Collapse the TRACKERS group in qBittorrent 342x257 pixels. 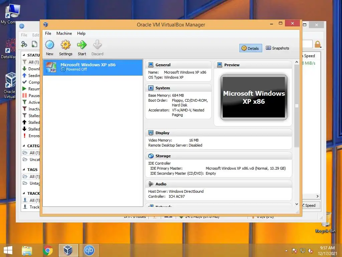tap(24, 193)
